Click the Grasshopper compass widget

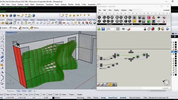tap(166, 82)
